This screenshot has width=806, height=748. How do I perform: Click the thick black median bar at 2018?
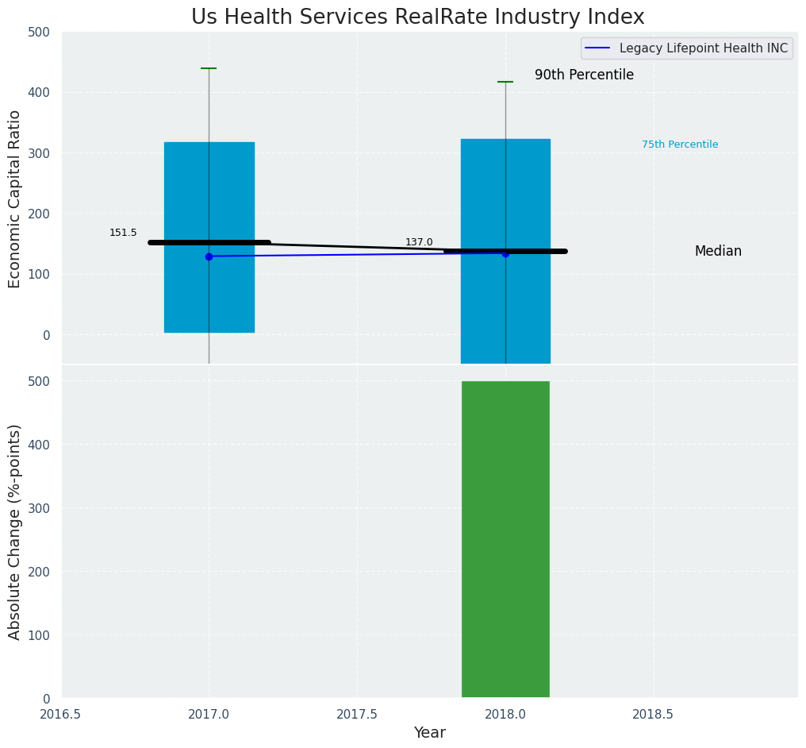point(539,251)
